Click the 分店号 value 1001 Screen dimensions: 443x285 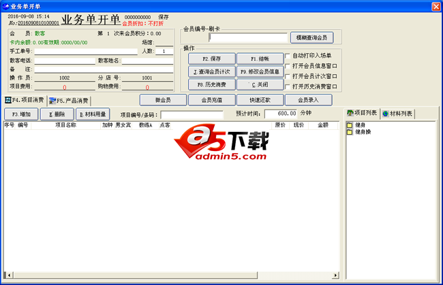(147, 78)
